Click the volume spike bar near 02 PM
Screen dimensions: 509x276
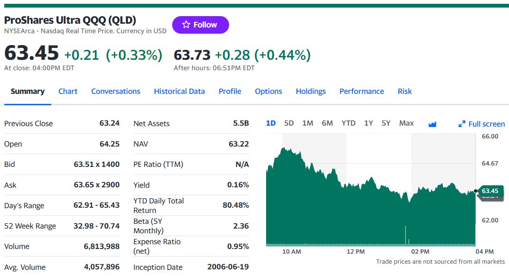(406, 234)
